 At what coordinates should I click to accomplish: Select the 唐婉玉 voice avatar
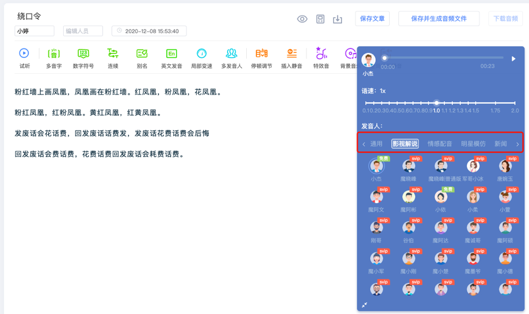click(x=505, y=166)
